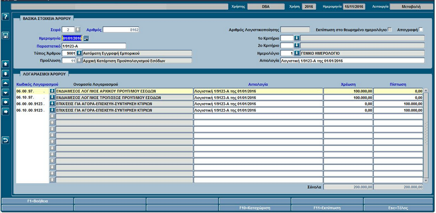Image resolution: width=436 pixels, height=213 pixels.
Task: Open the 1ο Κριτήριο lookup arrow
Action: click(296, 38)
